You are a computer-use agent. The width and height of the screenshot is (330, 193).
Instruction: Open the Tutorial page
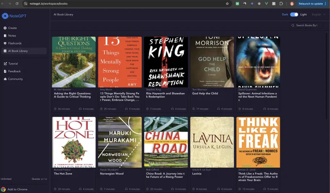point(13,63)
